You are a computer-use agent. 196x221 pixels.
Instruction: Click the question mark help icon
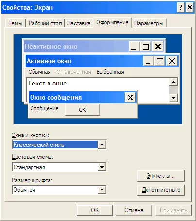coord(181,7)
